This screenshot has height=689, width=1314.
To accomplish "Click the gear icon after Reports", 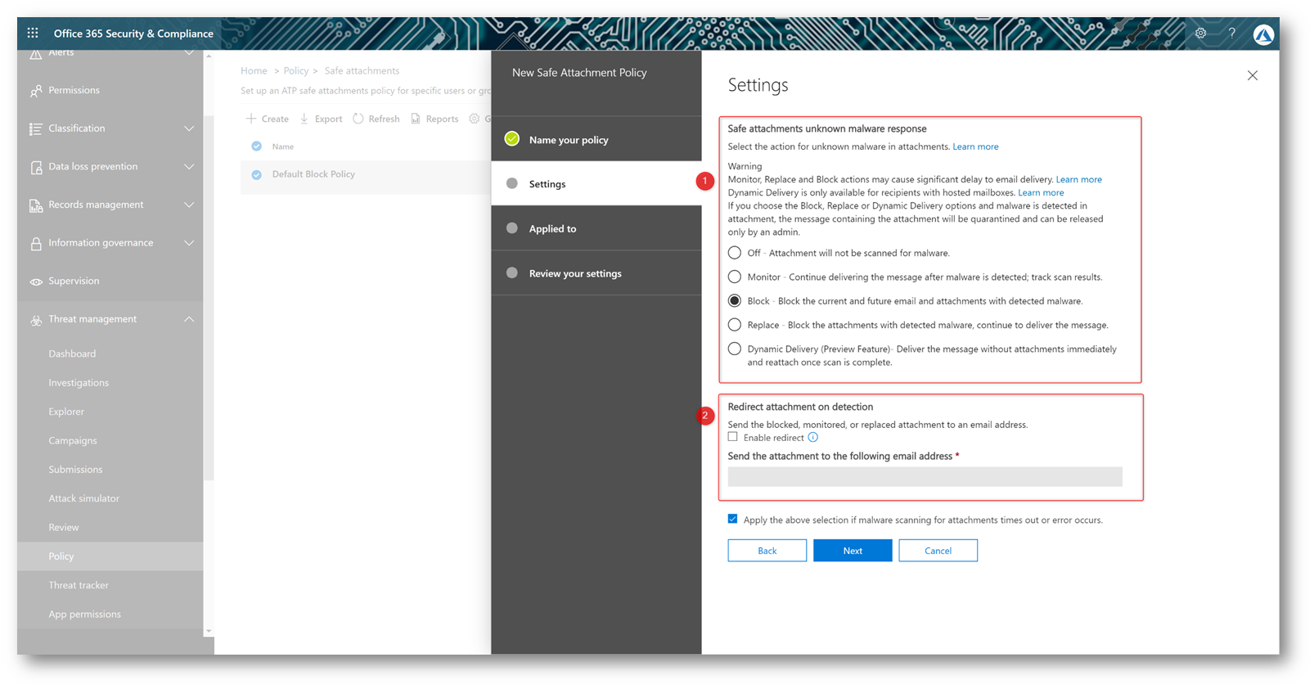I will [x=474, y=119].
